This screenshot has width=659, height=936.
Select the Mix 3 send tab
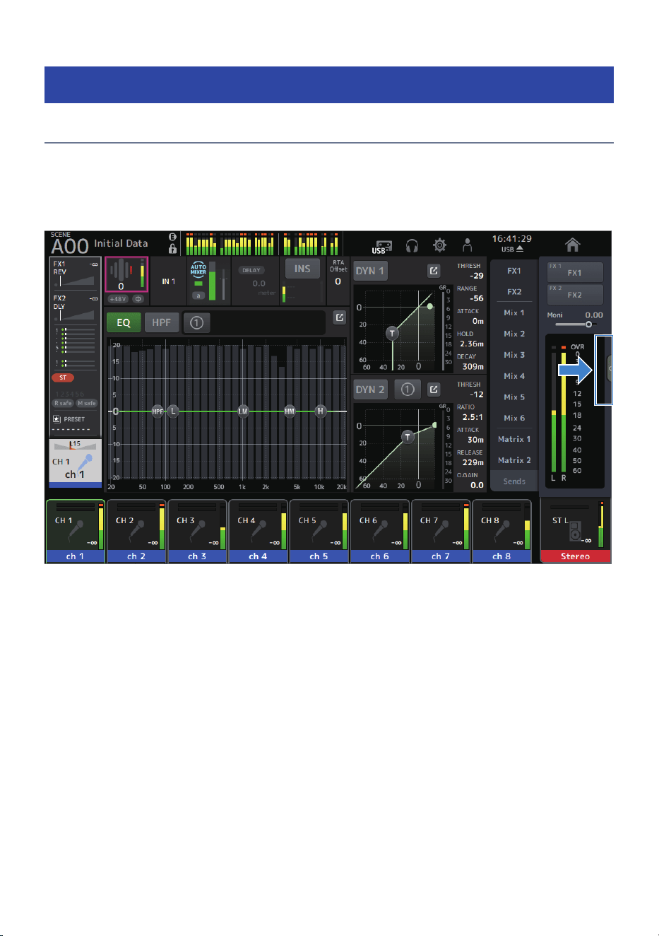pyautogui.click(x=514, y=355)
